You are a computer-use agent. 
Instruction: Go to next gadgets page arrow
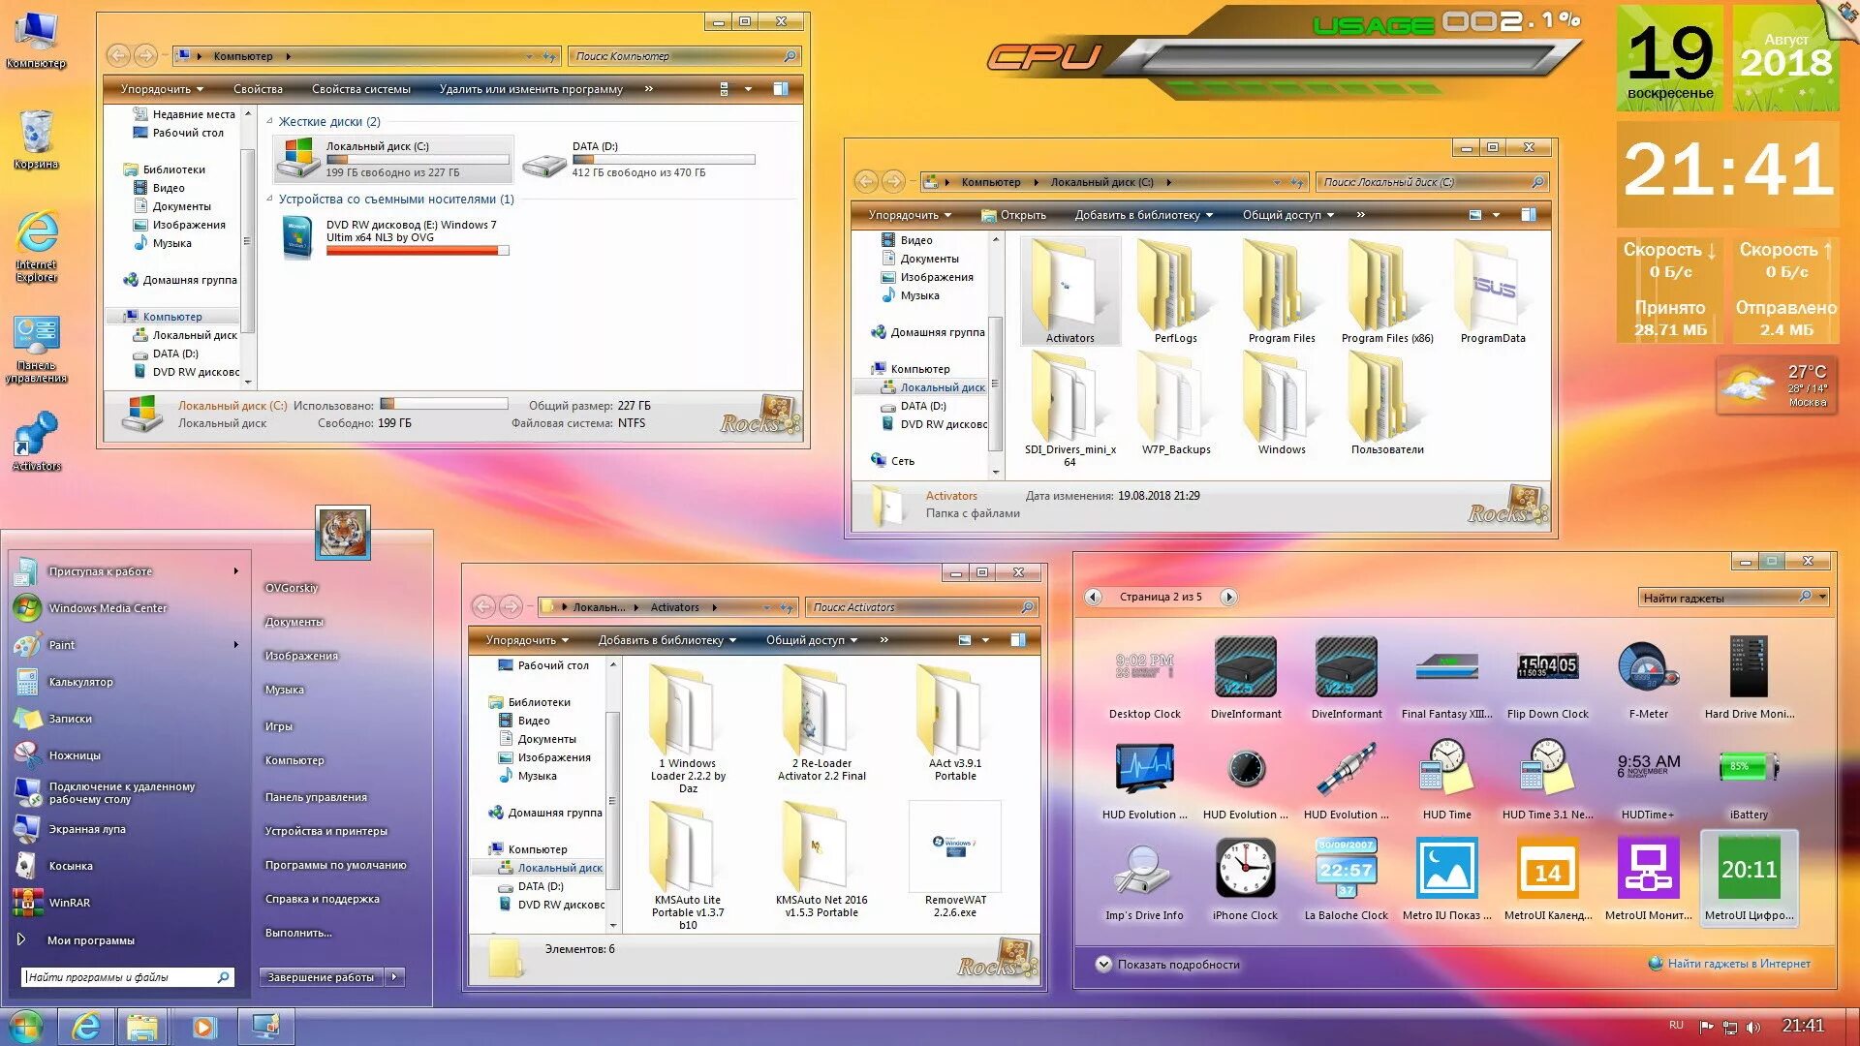click(1228, 598)
